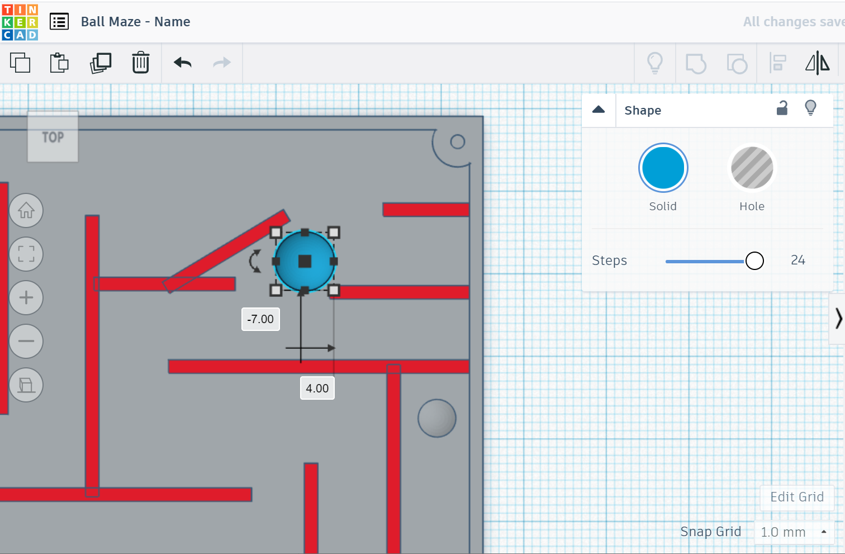Mirror the selected shape
Image resolution: width=845 pixels, height=554 pixels.
[817, 63]
